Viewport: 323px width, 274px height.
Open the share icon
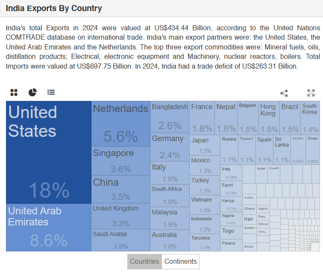(x=284, y=93)
